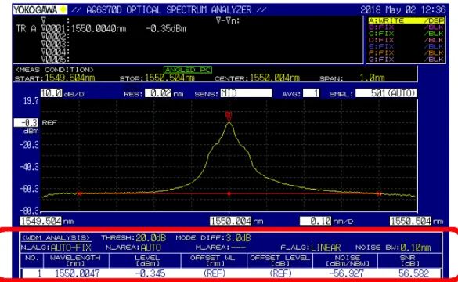Image resolution: width=458 pixels, height=282 pixels.
Task: Click the red peak marker 01 on trace
Action: 229,116
